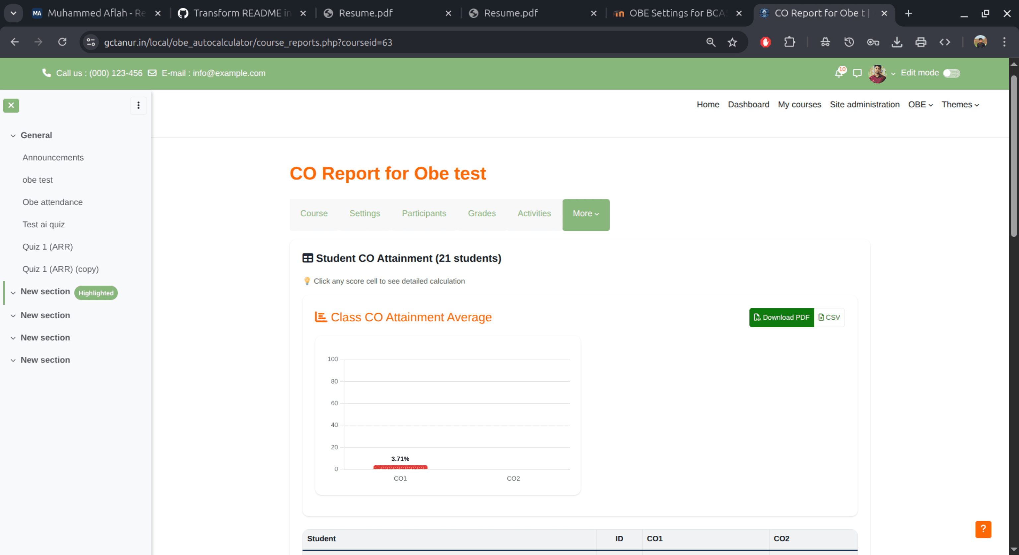Bookmark this page with the star icon
This screenshot has height=555, width=1019.
(732, 42)
